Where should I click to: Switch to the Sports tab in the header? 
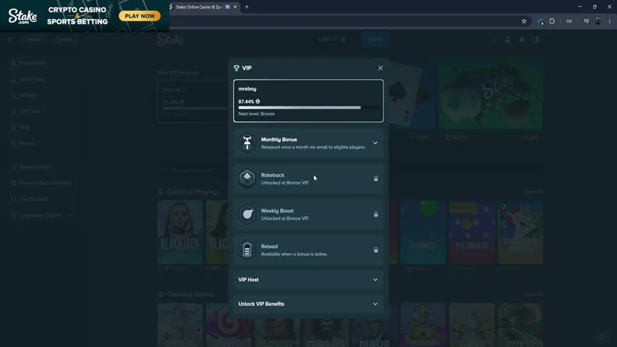coord(64,39)
